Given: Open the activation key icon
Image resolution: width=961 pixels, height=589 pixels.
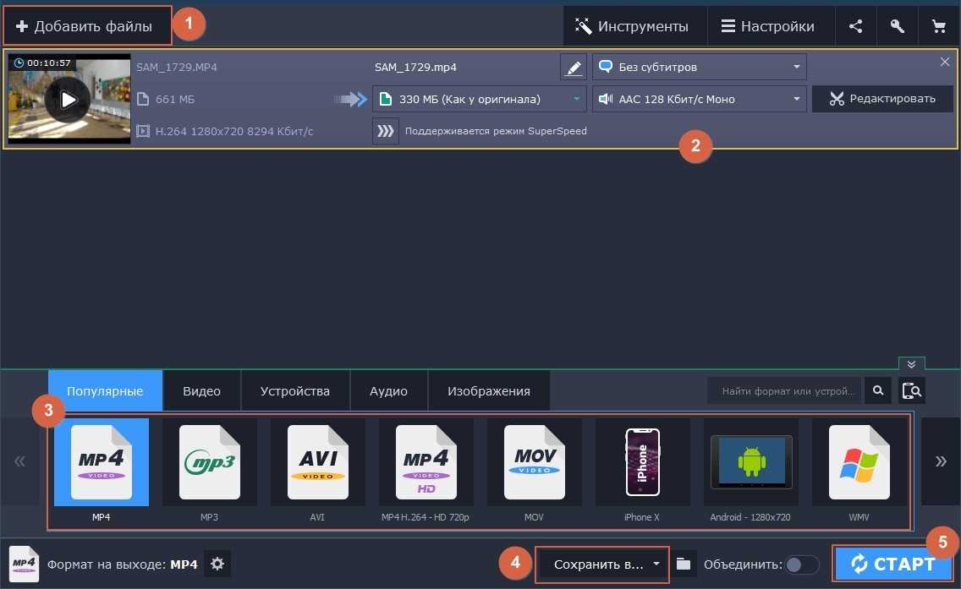Looking at the screenshot, I should 898,26.
